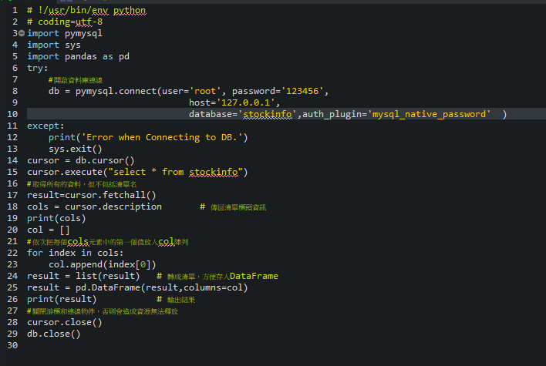
Task: Click the '127.0.0.1' host string
Action: [x=246, y=102]
